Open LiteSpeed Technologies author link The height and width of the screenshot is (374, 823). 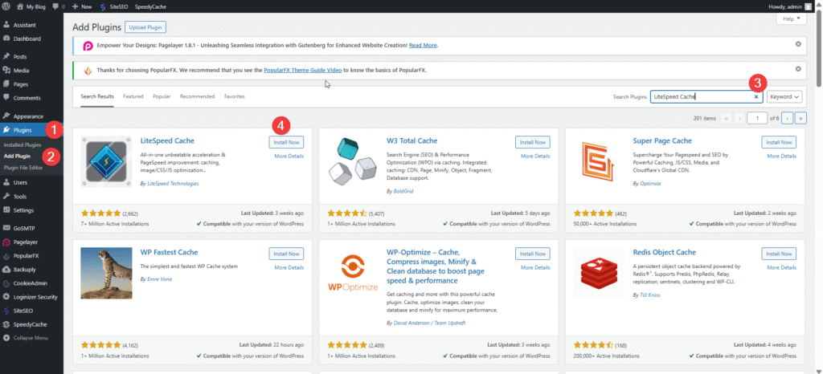click(172, 184)
